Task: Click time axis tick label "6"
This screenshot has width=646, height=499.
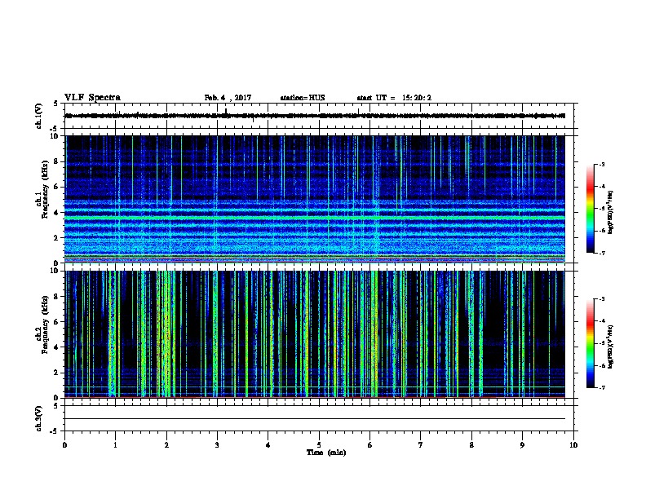Action: click(369, 445)
